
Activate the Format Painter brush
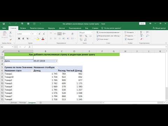point(10,40)
